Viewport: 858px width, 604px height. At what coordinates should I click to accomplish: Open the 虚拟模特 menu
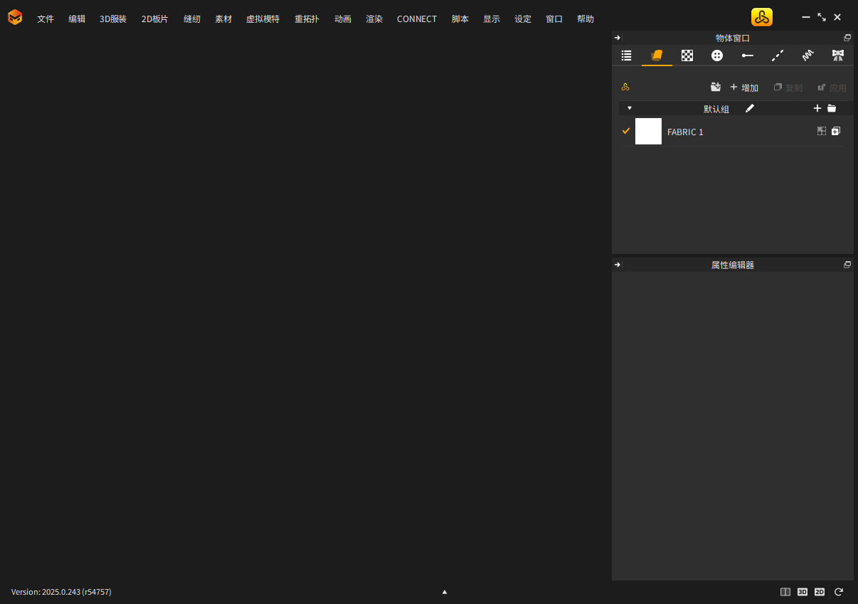[263, 19]
